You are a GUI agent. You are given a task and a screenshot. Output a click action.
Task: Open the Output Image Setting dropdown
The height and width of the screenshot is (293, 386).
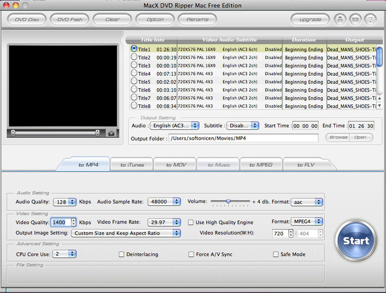126,233
